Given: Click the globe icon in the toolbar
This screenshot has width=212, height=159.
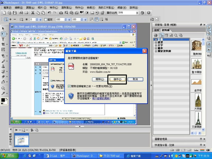Looking at the screenshot, I should point(142,13).
